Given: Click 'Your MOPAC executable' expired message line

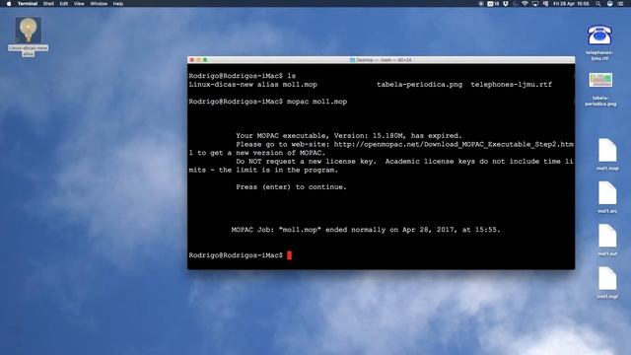Looking at the screenshot, I should pos(349,136).
